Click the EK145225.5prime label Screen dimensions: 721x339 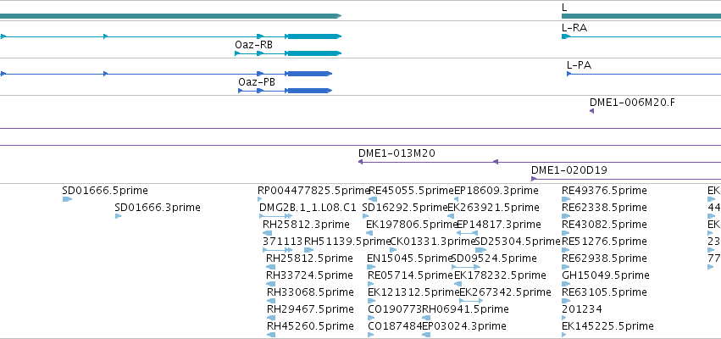tap(607, 326)
